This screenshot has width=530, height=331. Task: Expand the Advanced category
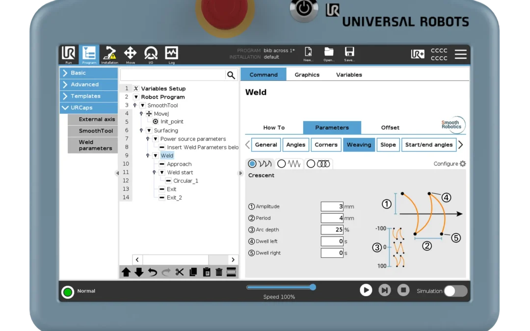(x=88, y=84)
